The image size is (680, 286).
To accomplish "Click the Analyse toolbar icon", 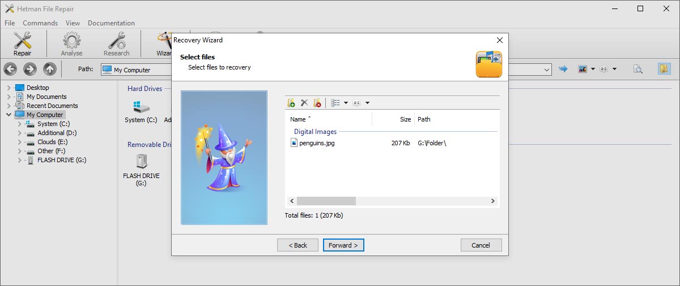I will click(x=71, y=44).
